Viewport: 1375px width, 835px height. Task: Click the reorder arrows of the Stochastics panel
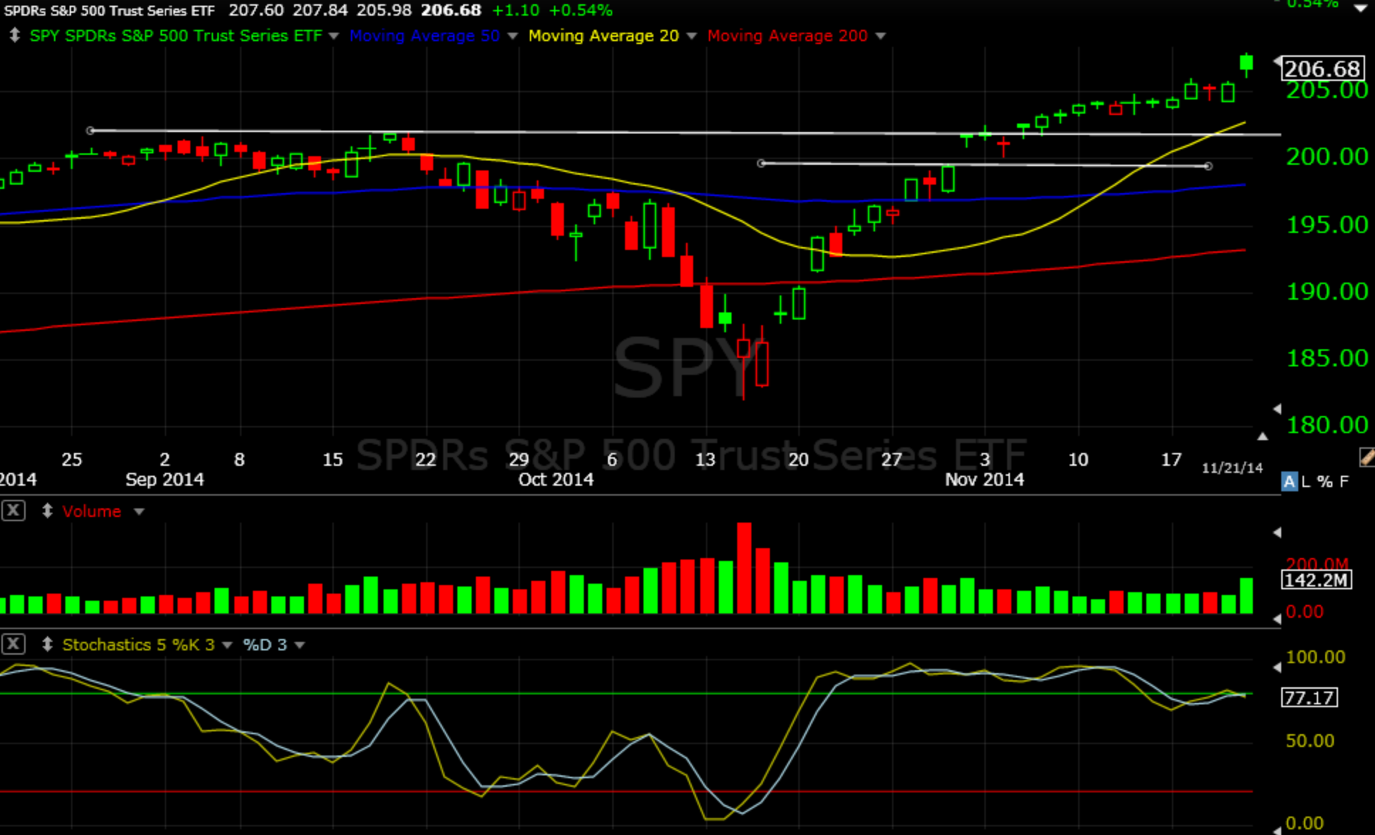click(48, 644)
